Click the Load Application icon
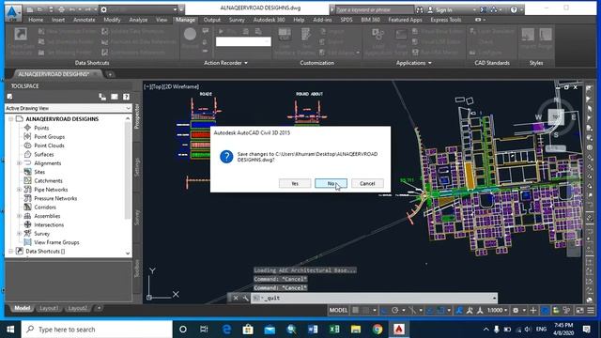The image size is (601, 338). pos(378,35)
